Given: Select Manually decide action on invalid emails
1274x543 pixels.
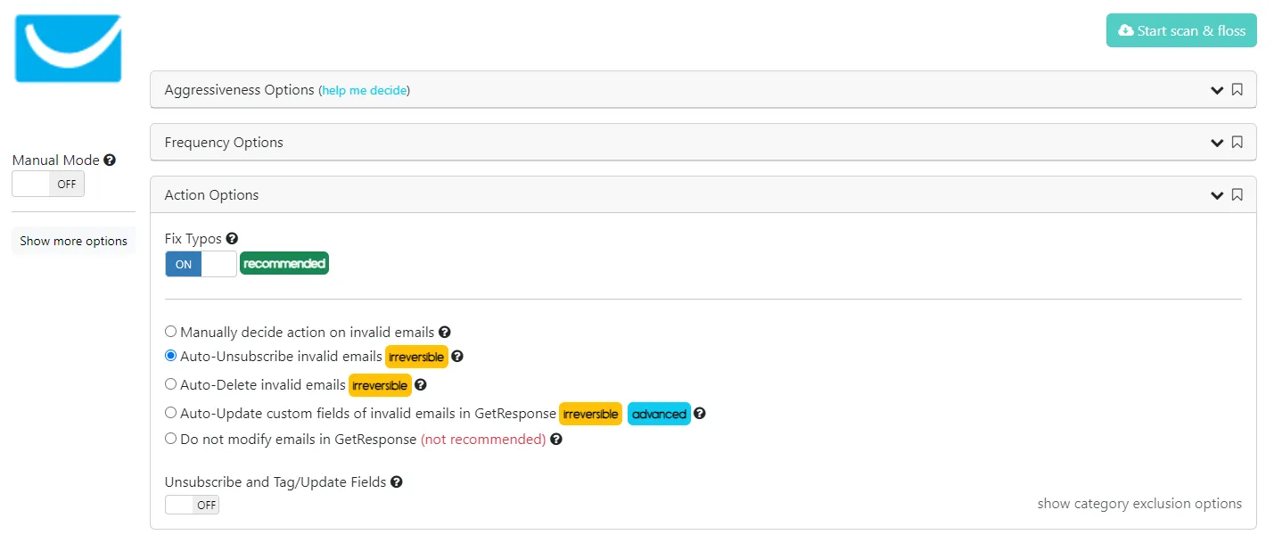Looking at the screenshot, I should [171, 332].
